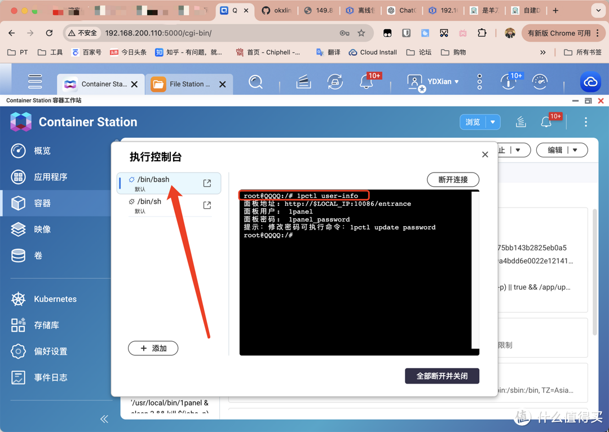609x432 pixels.
Task: Open /bin/bash console in new window
Action: (x=207, y=183)
